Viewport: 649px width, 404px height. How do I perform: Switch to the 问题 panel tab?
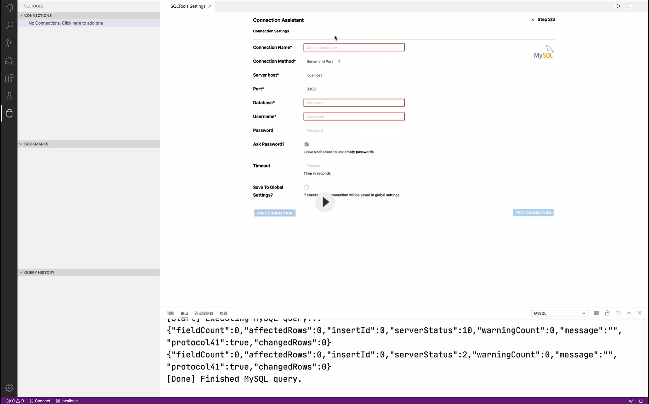pos(170,313)
